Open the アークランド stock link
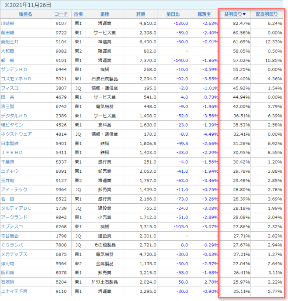 coord(14,218)
